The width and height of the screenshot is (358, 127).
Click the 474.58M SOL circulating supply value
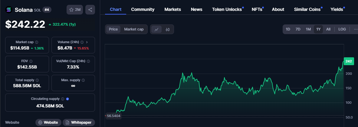pyautogui.click(x=50, y=106)
